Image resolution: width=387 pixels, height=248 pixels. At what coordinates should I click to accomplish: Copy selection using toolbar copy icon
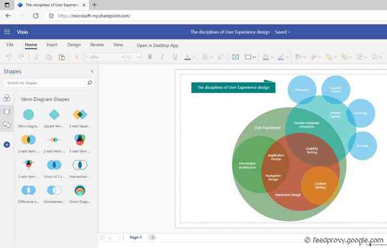click(x=49, y=57)
